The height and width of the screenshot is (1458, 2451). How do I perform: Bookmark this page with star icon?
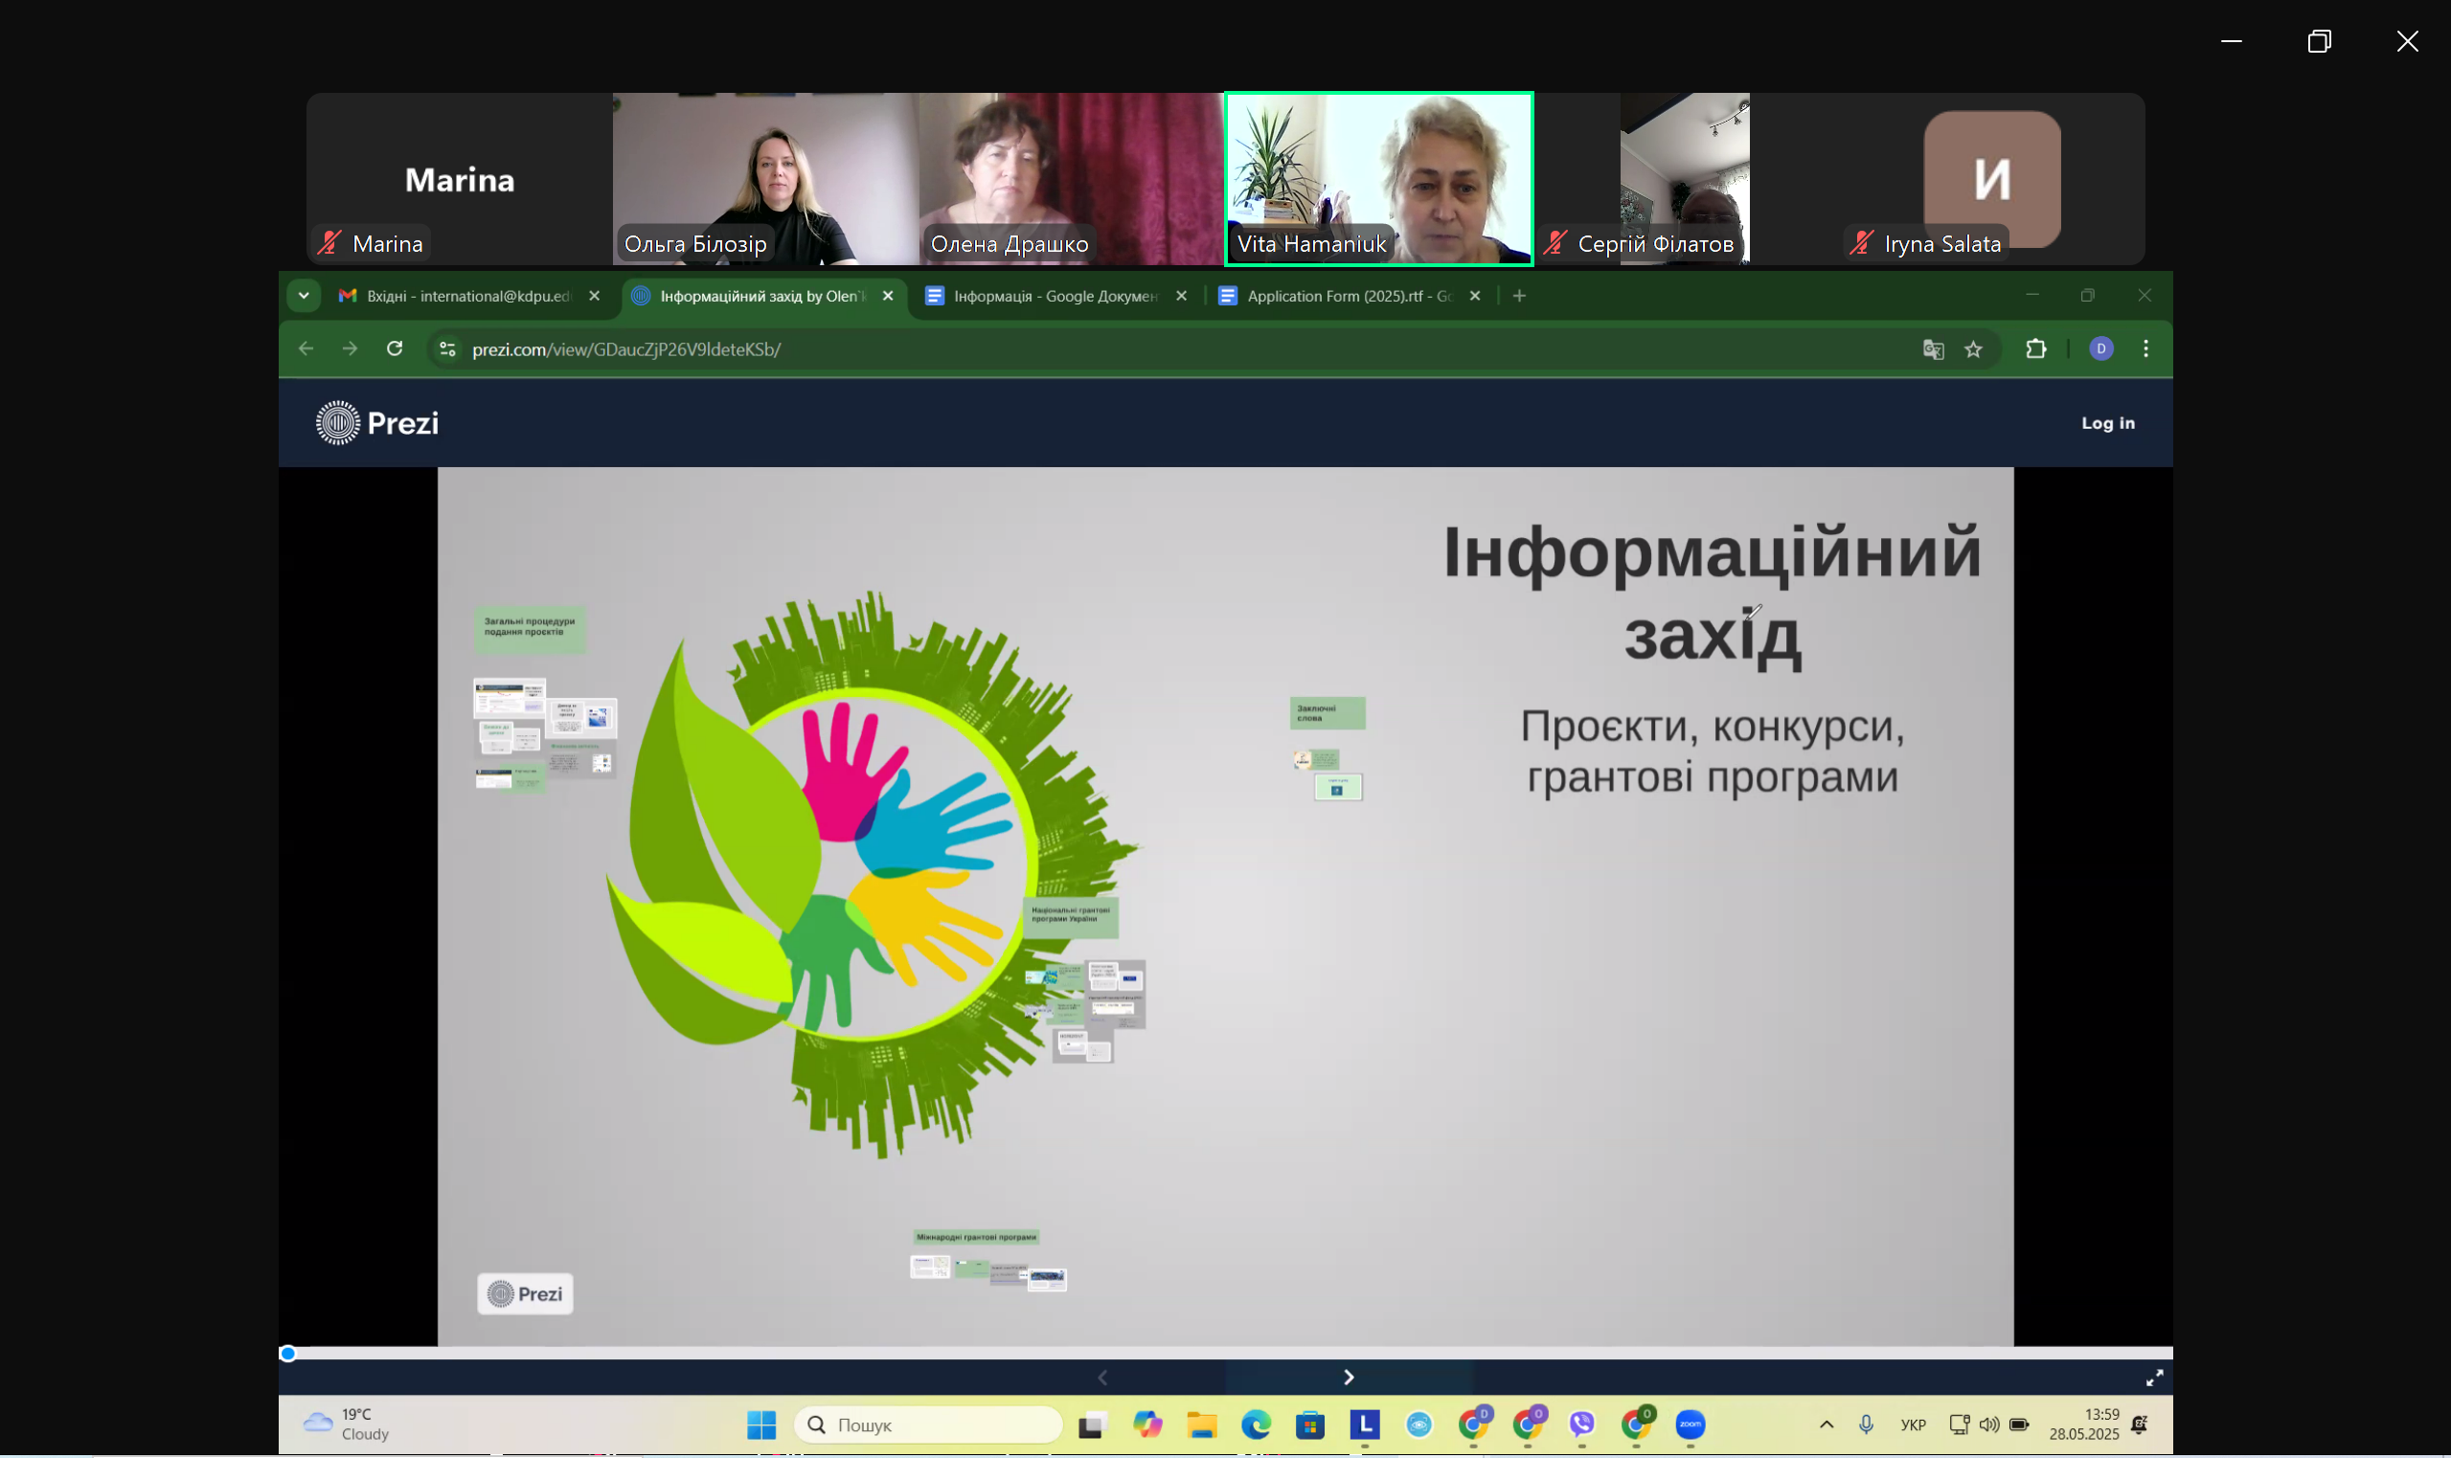click(1973, 348)
